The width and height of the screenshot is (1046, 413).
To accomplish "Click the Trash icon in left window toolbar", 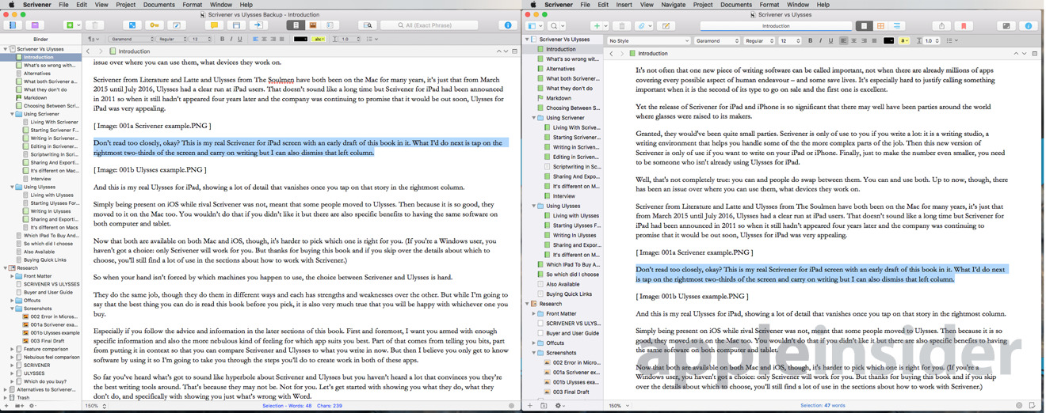I will (94, 25).
